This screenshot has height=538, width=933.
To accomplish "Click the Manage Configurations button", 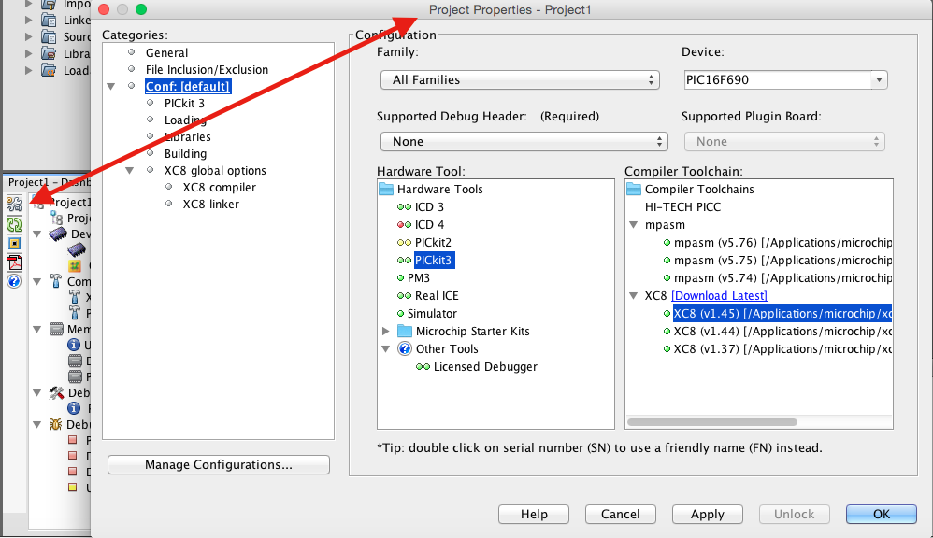I will pyautogui.click(x=218, y=465).
